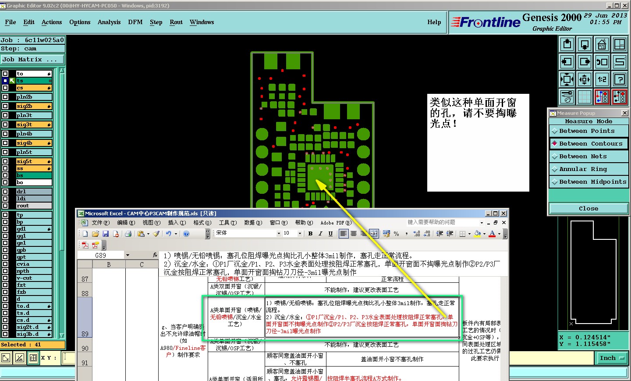Open the Rout menu

click(176, 22)
